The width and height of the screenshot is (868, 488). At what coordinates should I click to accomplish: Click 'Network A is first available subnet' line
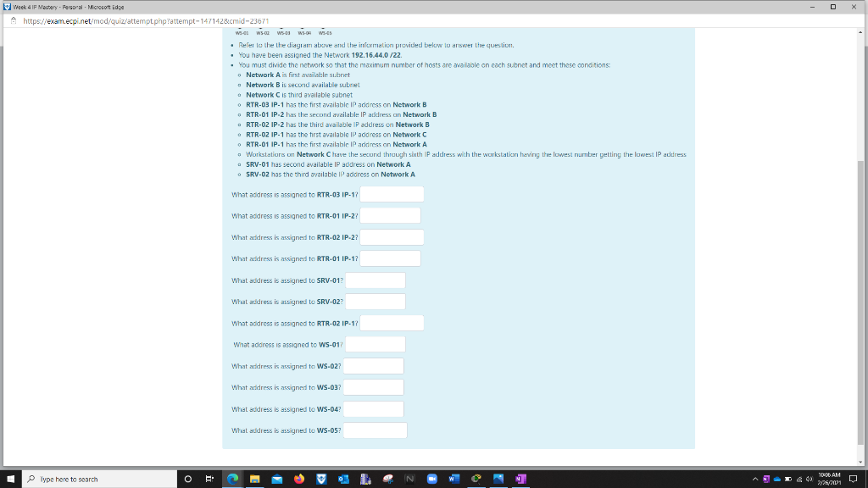(x=298, y=75)
